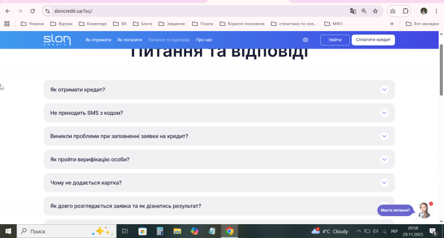Screen dimensions: 444x238
Task: Open the apps grid in bookmarks bar
Action: [x=7, y=24]
